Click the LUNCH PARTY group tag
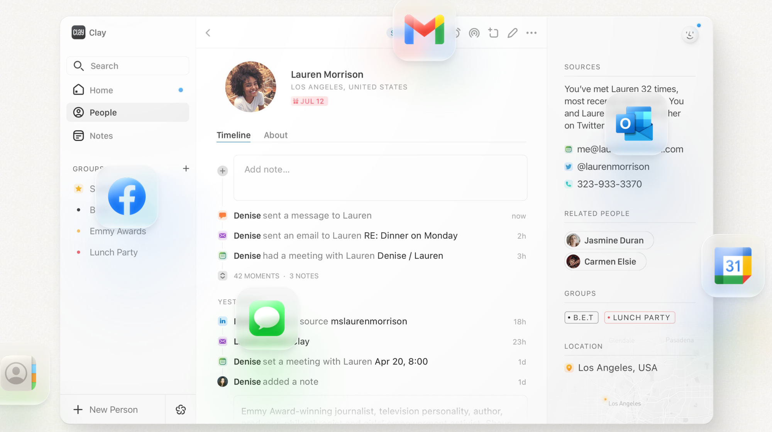 (x=640, y=317)
